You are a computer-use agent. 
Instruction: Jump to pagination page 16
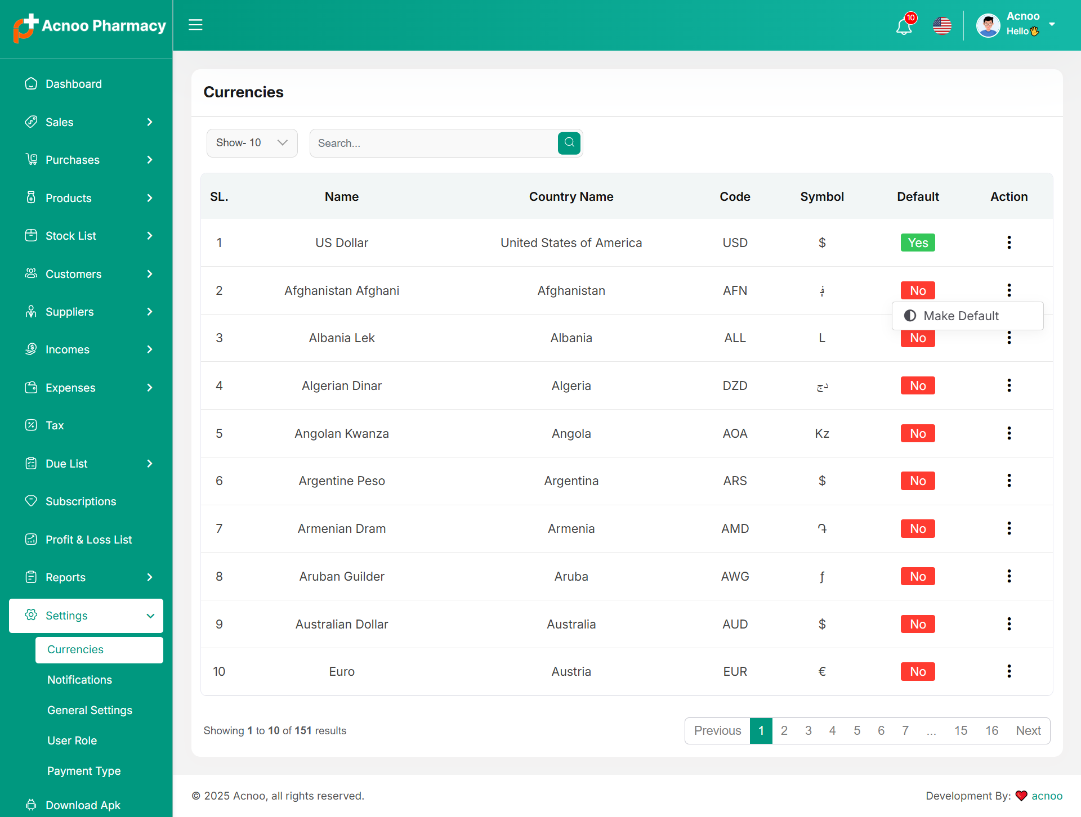[x=991, y=730]
